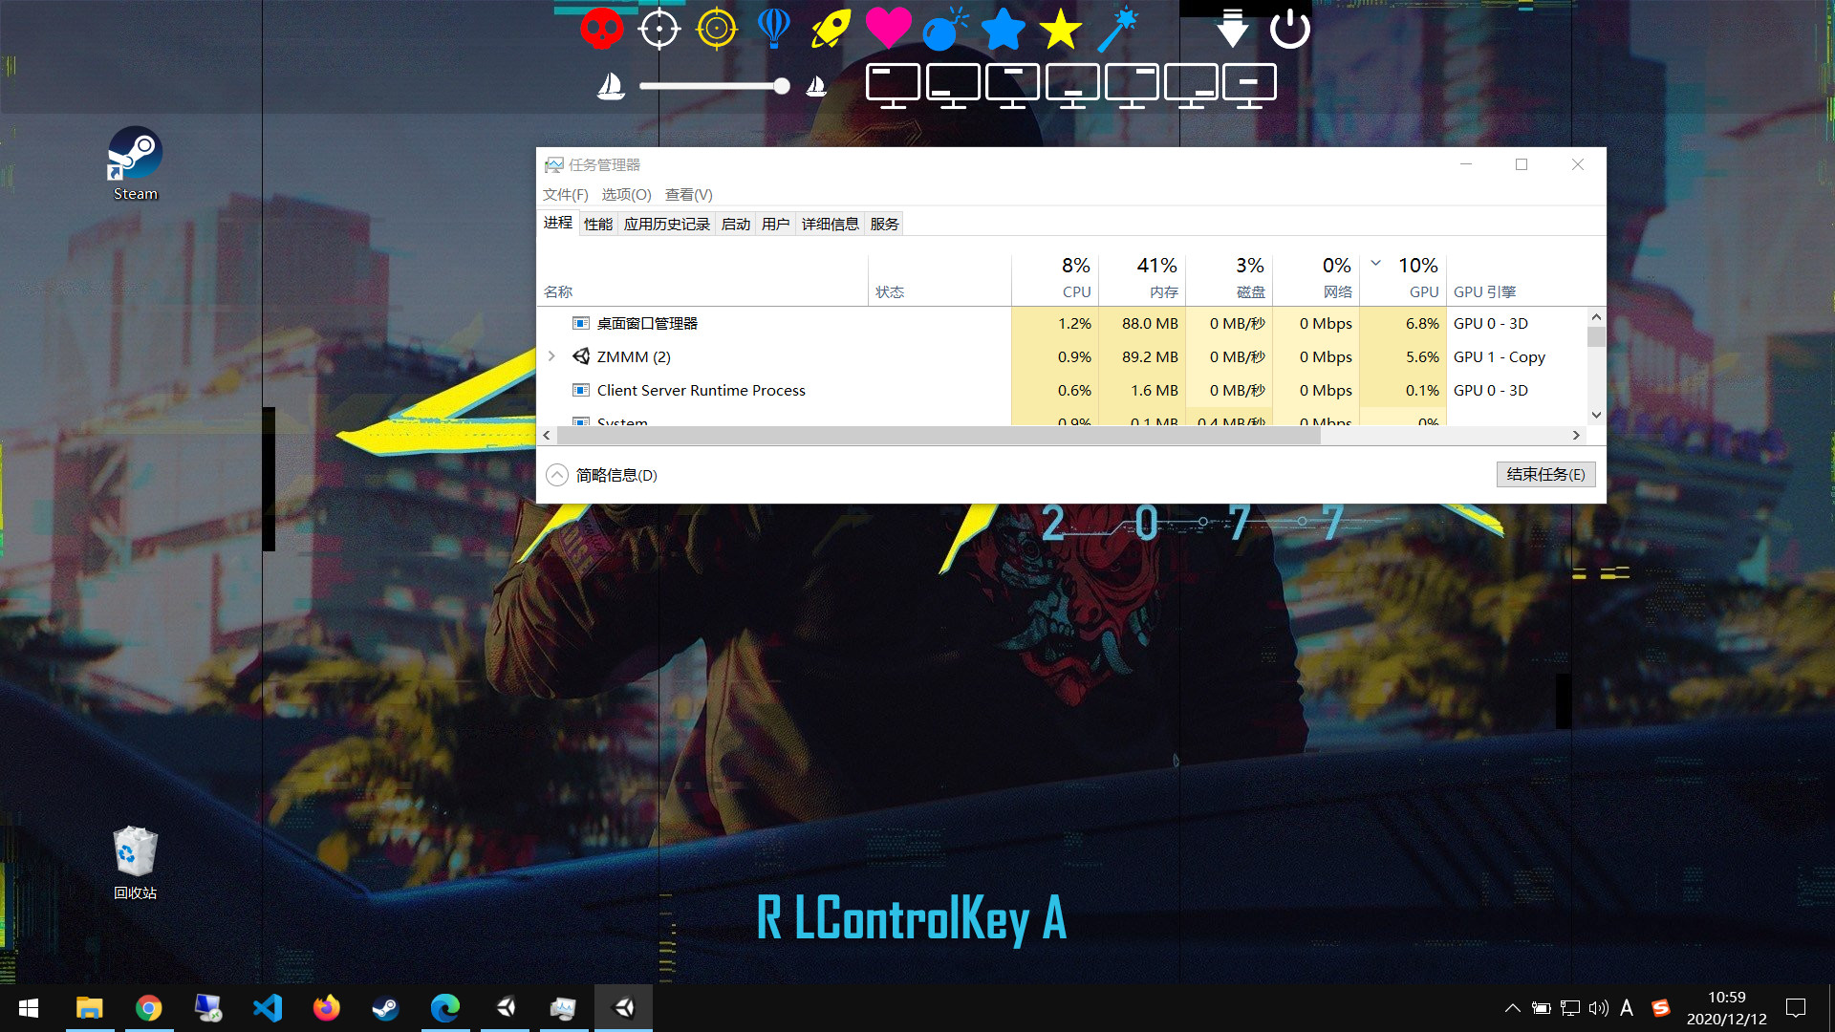Click the 结束任务(E) button
Viewport: 1835px width, 1032px height.
click(x=1545, y=474)
